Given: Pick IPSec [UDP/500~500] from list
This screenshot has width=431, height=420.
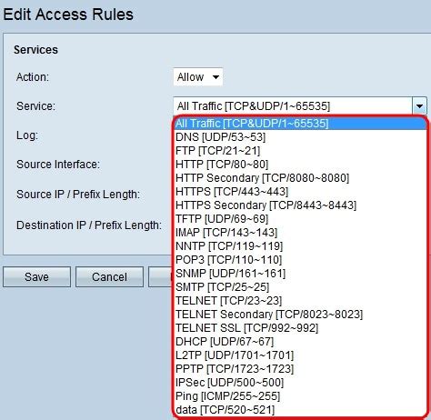Looking at the screenshot, I should point(301,383).
